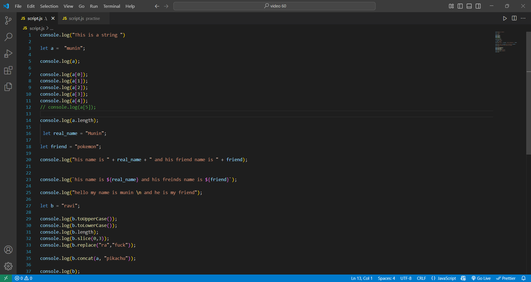The height and width of the screenshot is (282, 531).
Task: Open the File menu
Action: 18,6
